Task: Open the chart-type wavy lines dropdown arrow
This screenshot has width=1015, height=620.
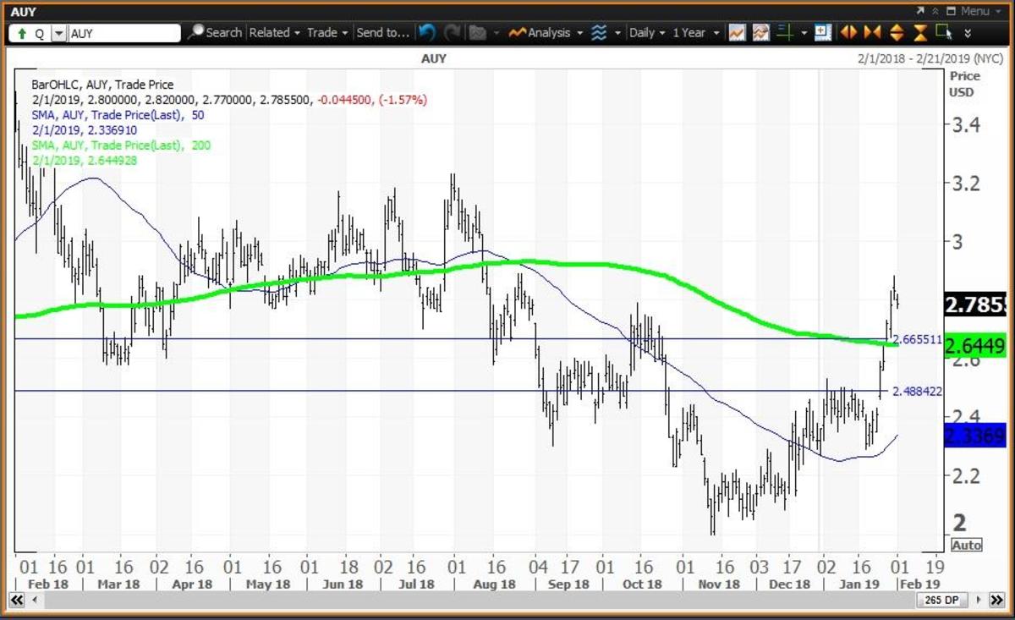Action: tap(617, 33)
